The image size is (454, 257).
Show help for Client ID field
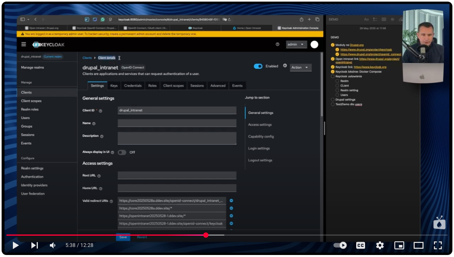tap(101, 111)
